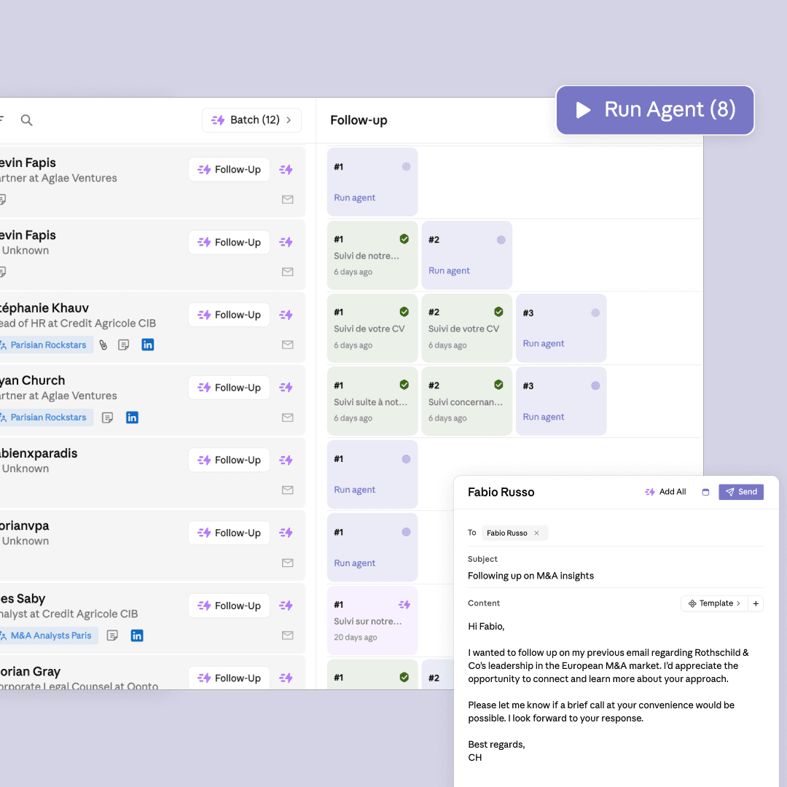This screenshot has height=787, width=787.
Task: Click the calendar icon in the Fabio Russo composer
Action: (705, 492)
